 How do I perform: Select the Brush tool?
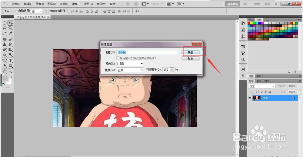click(x=10, y=39)
